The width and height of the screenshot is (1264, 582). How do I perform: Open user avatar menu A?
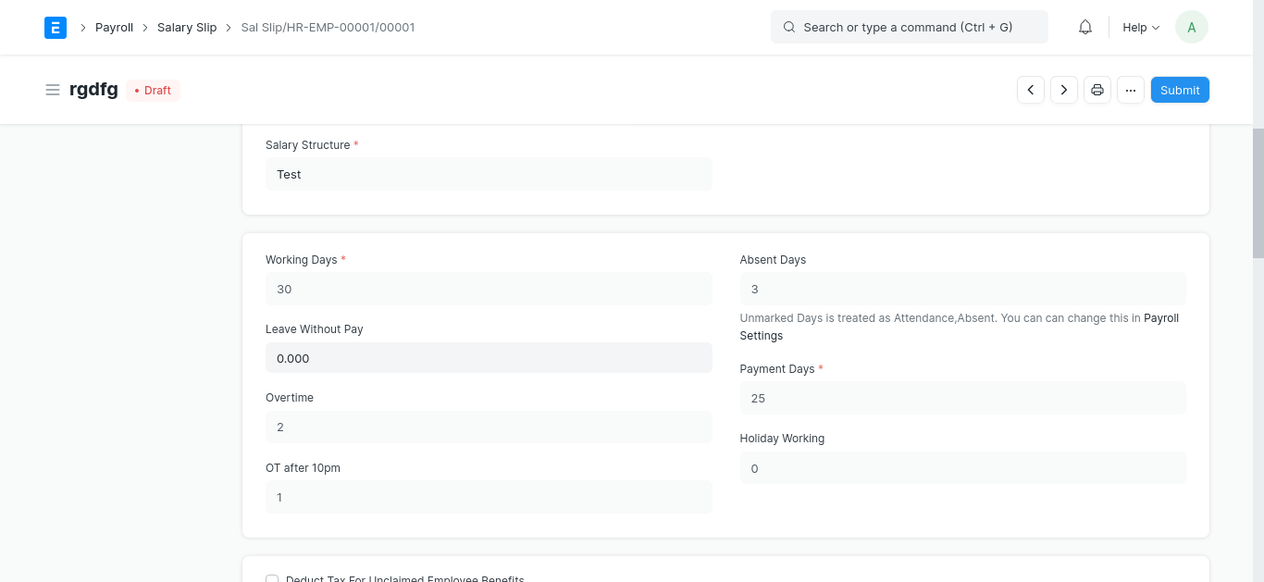(x=1192, y=28)
